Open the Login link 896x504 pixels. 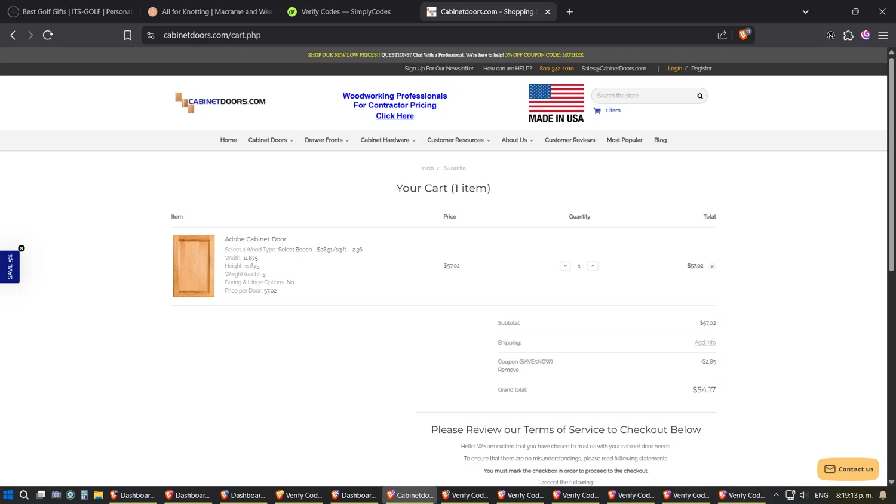pos(674,69)
